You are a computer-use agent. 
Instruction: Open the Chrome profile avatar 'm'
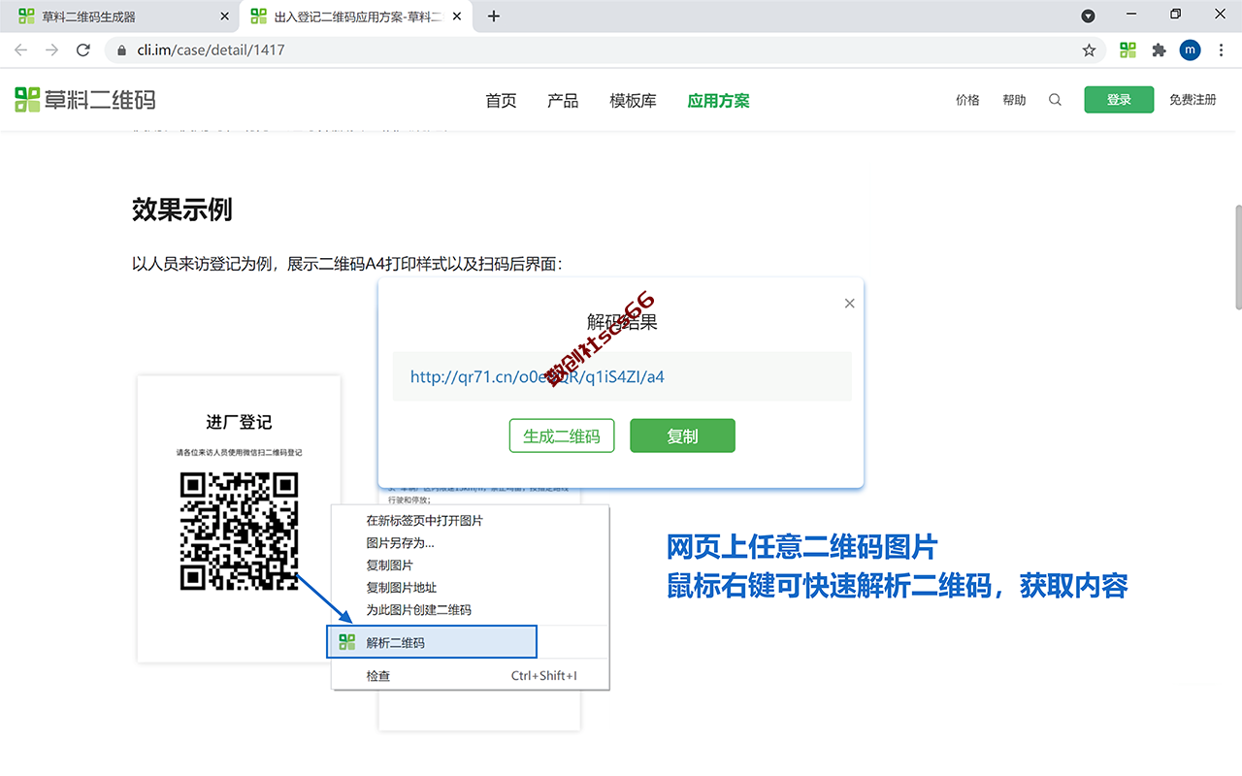coord(1190,50)
